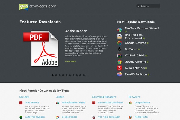The width and height of the screenshot is (180, 120).
Task: Click the external link icon beside WinRAR 64-Bit
Action: coord(146,56)
